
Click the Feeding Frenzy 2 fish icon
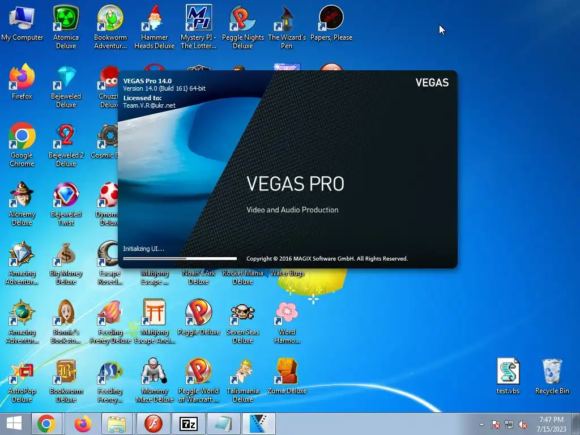(110, 381)
